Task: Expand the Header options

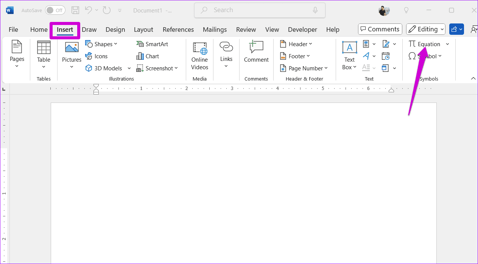Action: pos(297,44)
